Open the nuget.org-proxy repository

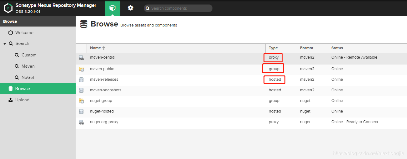[104, 122]
